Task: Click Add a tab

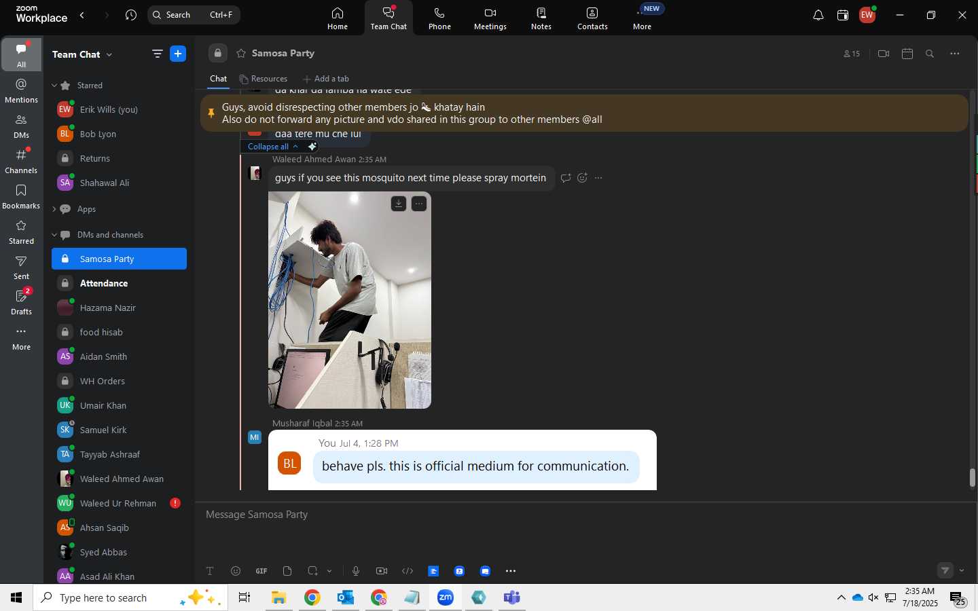Action: pos(326,79)
